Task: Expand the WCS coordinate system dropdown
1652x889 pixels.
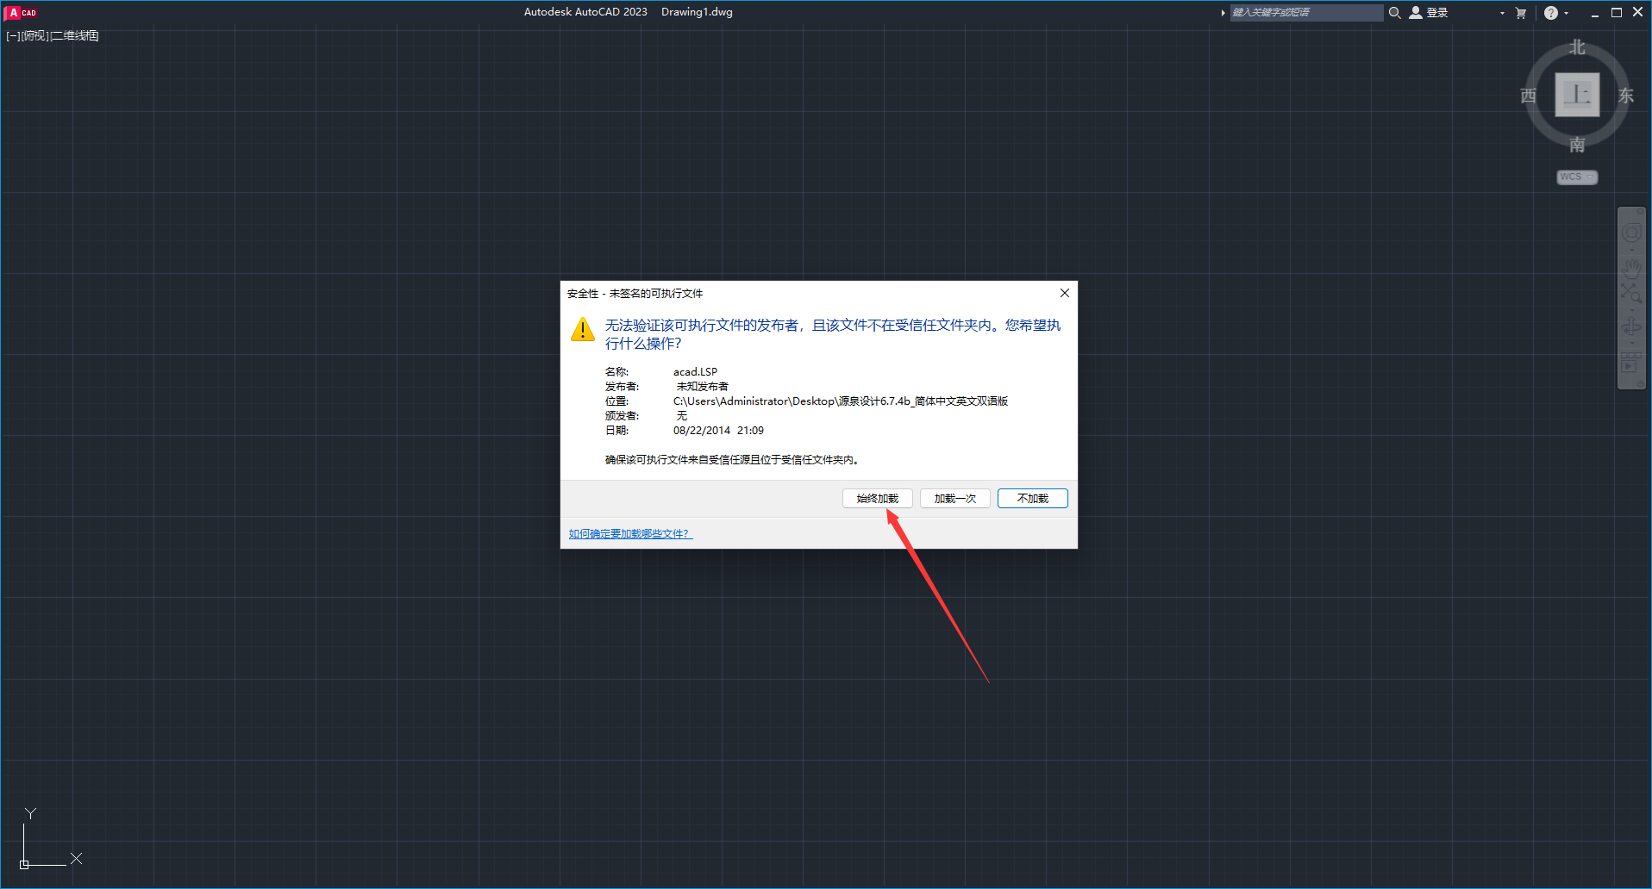Action: tap(1577, 177)
